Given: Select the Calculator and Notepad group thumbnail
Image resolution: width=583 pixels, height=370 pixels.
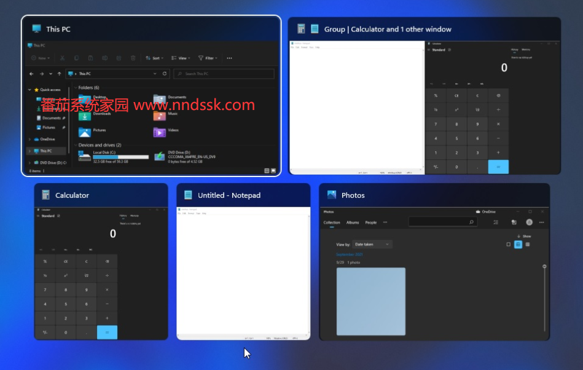Looking at the screenshot, I should coord(425,96).
